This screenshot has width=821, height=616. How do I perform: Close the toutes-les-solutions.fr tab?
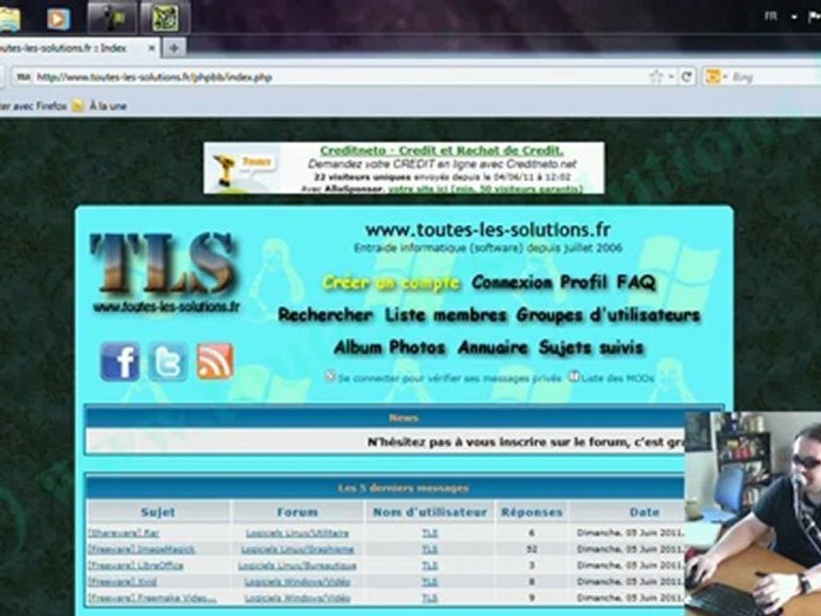click(x=151, y=48)
